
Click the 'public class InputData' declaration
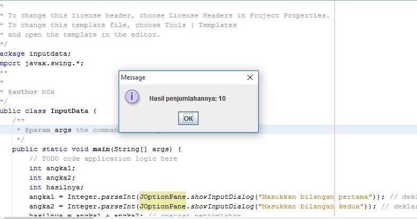tap(48, 111)
